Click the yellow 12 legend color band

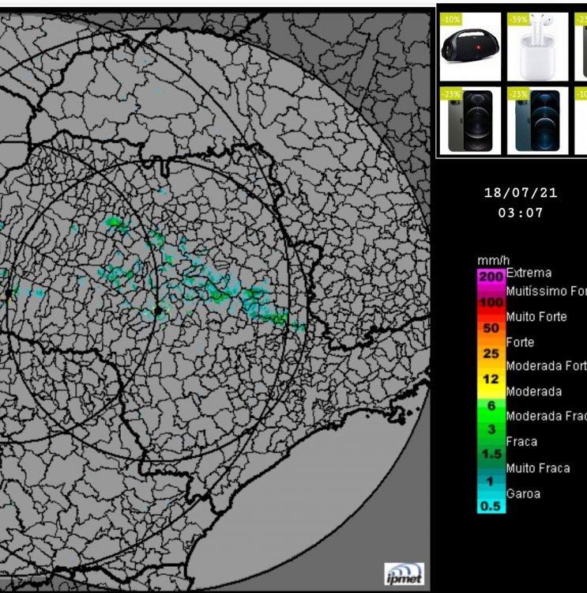click(x=491, y=379)
